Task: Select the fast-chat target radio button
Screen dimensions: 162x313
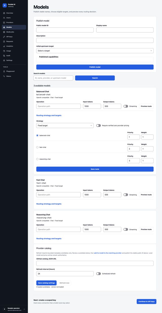Action: pyautogui.click(x=37, y=147)
